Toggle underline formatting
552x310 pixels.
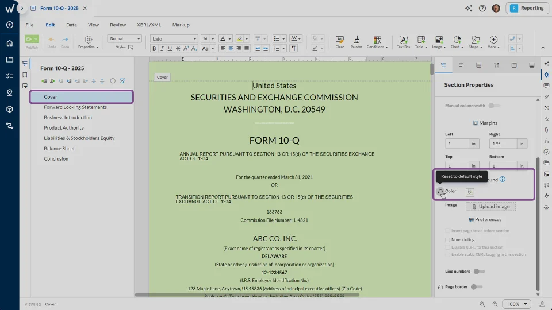(x=170, y=48)
